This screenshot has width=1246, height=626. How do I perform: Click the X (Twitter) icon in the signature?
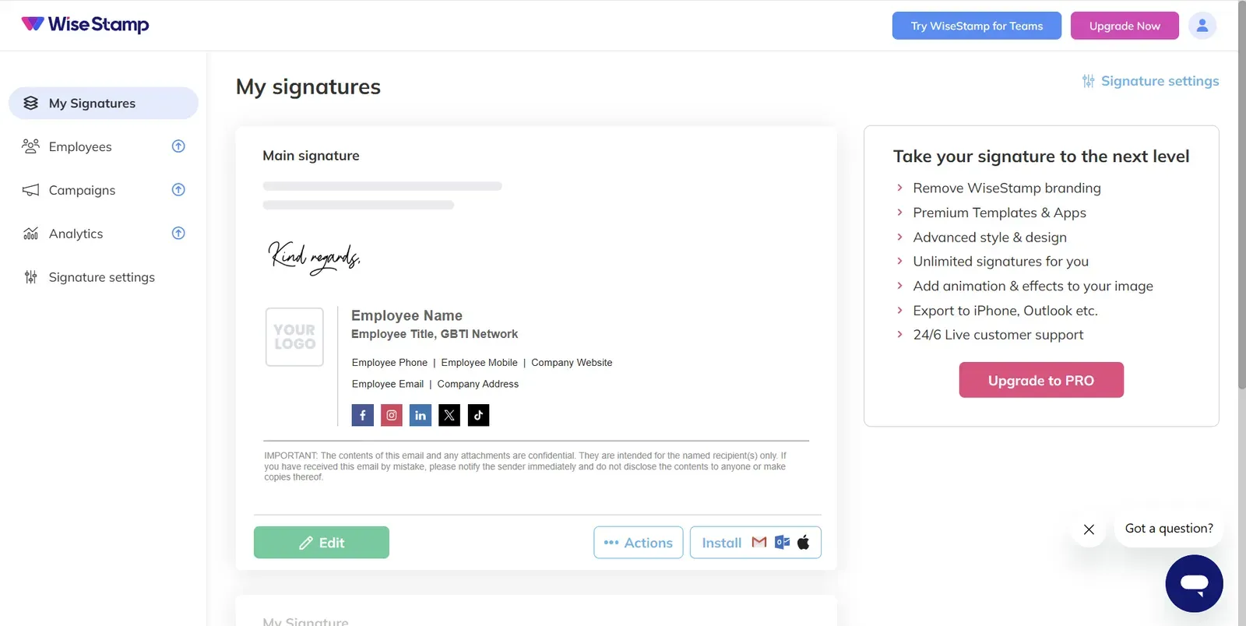(449, 415)
